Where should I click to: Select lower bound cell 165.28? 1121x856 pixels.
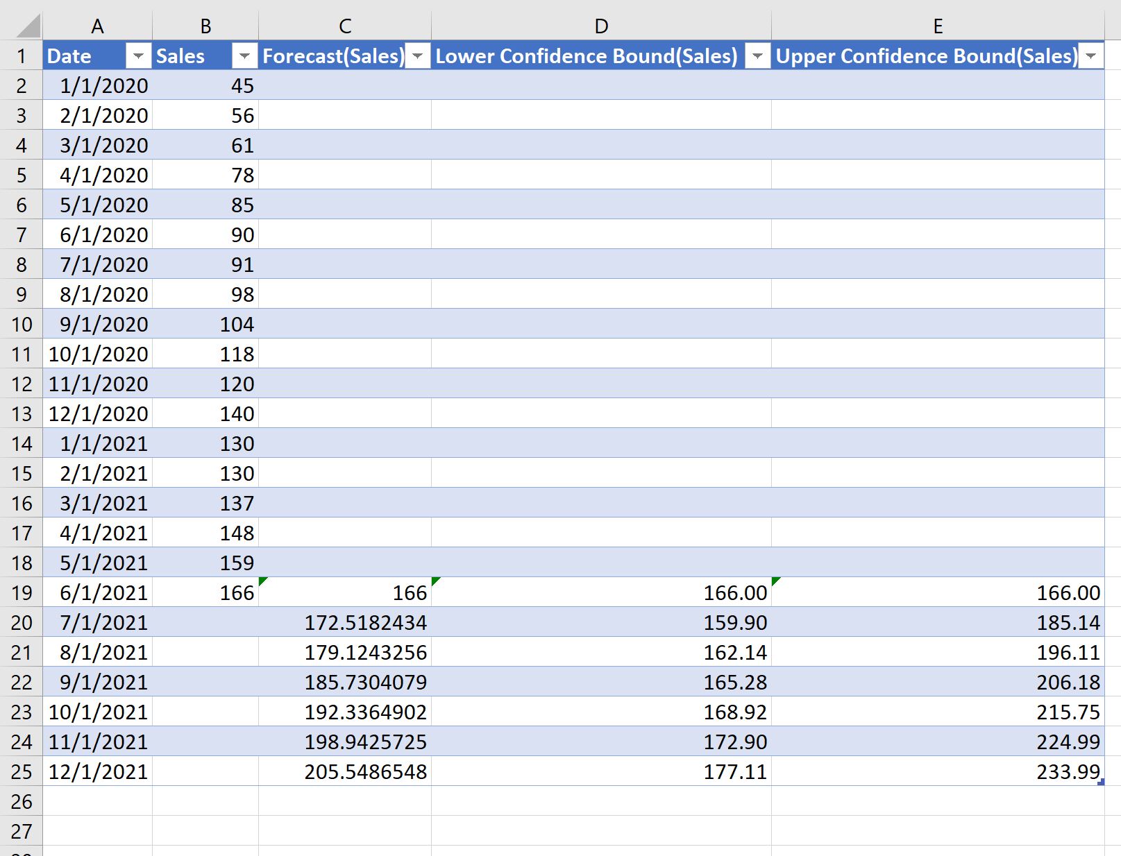click(x=601, y=683)
